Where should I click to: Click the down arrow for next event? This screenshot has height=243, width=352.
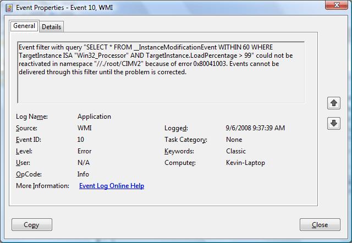tap(334, 123)
